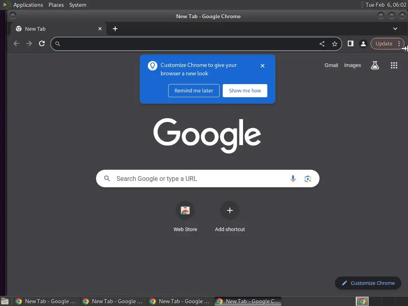Viewport: 408px width, 306px height.
Task: Click Remind me later
Action: 194,90
